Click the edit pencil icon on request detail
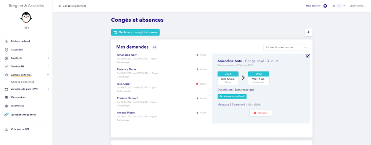The image size is (371, 145). click(x=308, y=56)
